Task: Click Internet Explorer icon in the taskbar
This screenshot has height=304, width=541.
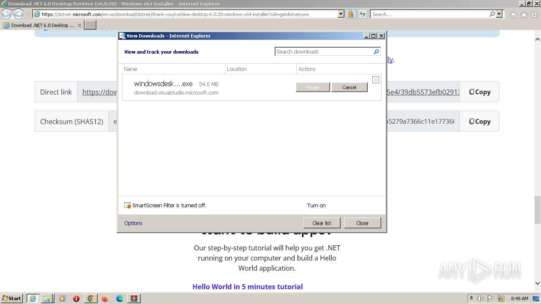Action: 33,299
